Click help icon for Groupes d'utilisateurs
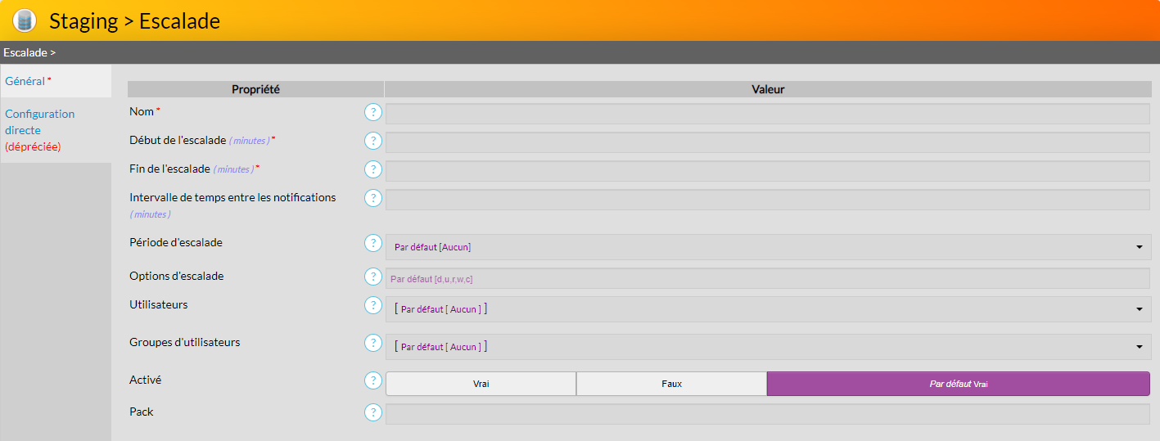Screen dimensions: 1160x441 click(x=373, y=343)
